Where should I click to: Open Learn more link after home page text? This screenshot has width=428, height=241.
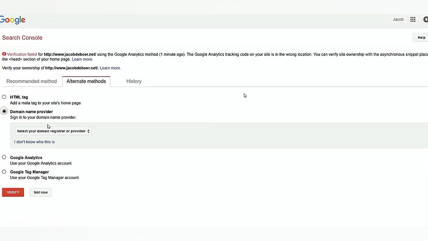click(x=82, y=59)
